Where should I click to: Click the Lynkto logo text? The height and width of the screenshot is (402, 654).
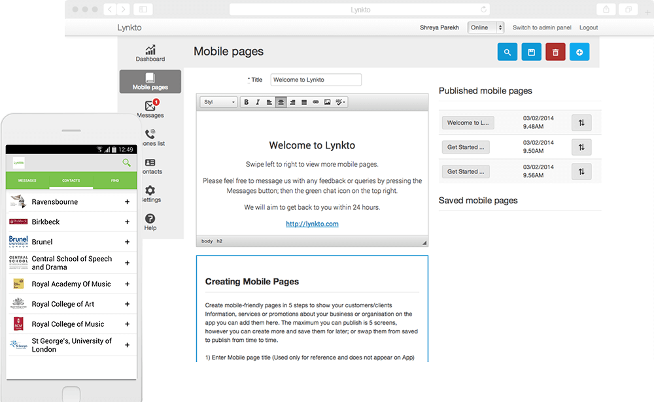[x=129, y=27]
